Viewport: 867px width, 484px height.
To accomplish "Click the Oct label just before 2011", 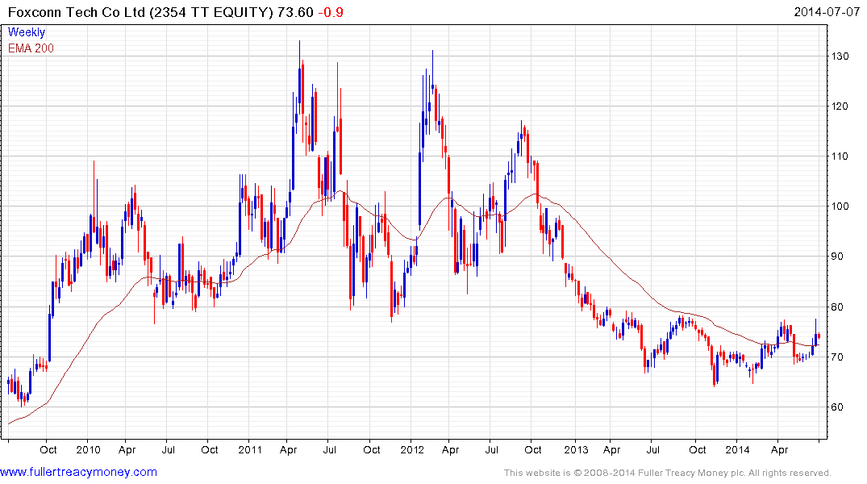I will (x=209, y=449).
